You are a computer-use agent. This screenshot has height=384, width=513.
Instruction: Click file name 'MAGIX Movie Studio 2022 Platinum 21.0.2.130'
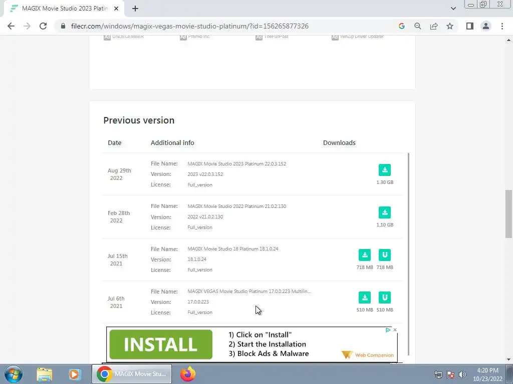236,206
